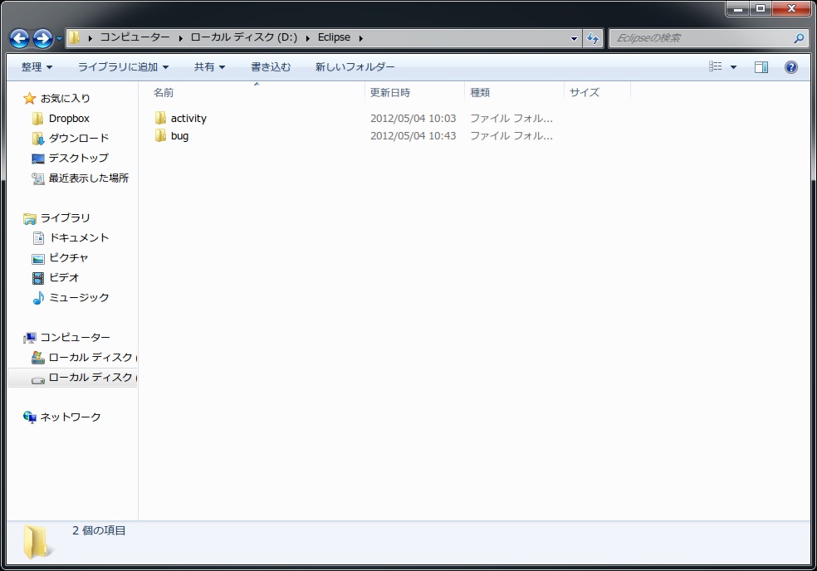Expand ライブラリに追加 dropdown
The image size is (817, 571).
click(123, 67)
